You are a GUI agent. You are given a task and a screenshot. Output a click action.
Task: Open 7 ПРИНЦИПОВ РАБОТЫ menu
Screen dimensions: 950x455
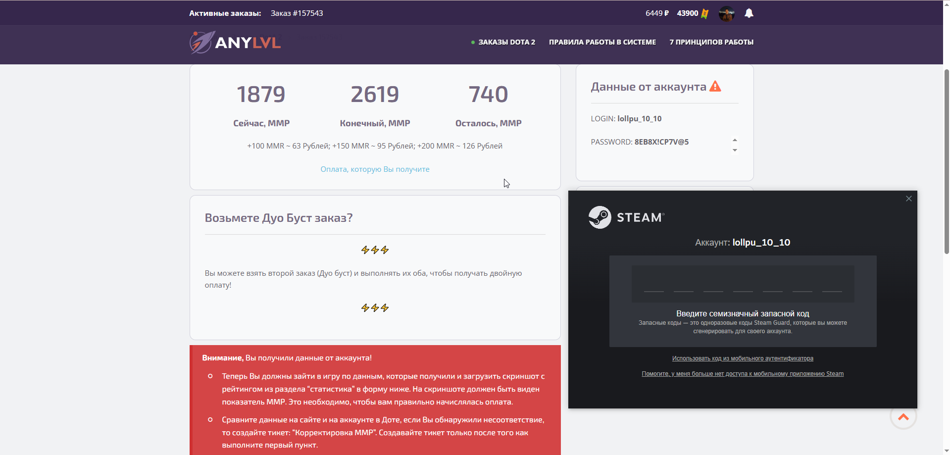coord(711,42)
